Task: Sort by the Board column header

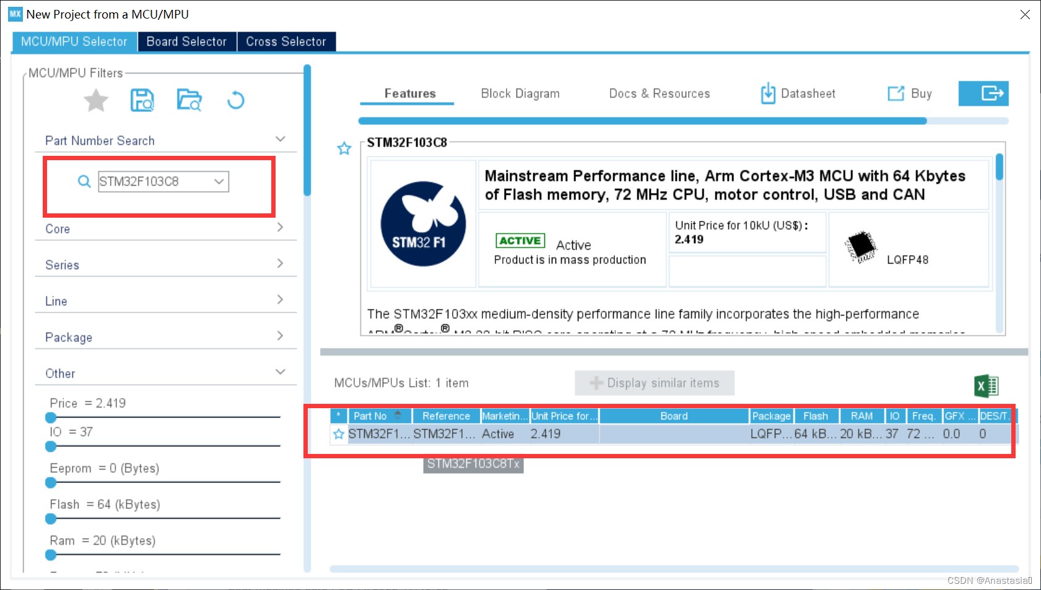Action: (674, 416)
